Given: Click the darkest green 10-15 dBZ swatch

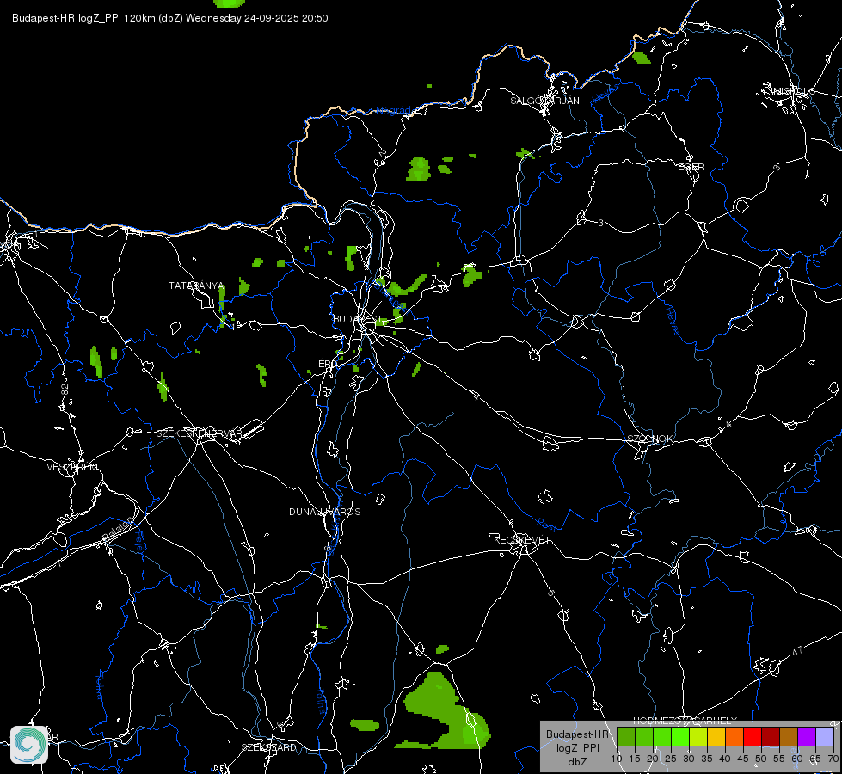Looking at the screenshot, I should pyautogui.click(x=626, y=736).
